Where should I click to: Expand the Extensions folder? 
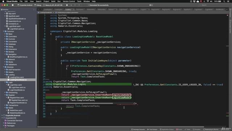tap(5, 49)
